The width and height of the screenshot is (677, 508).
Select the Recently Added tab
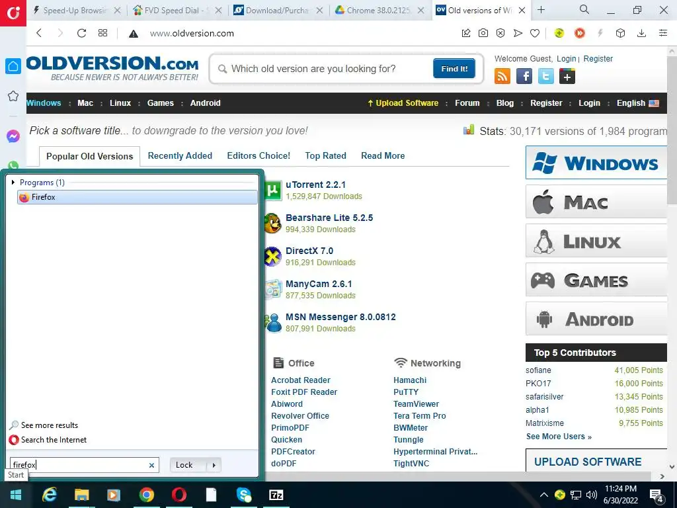point(180,155)
